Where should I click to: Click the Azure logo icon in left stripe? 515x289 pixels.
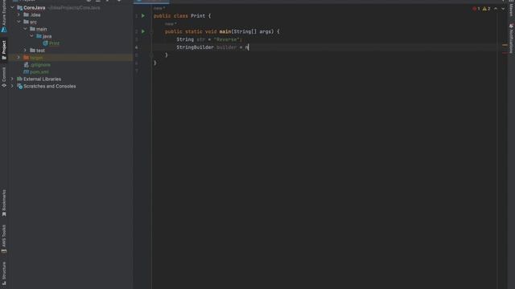pos(4,30)
